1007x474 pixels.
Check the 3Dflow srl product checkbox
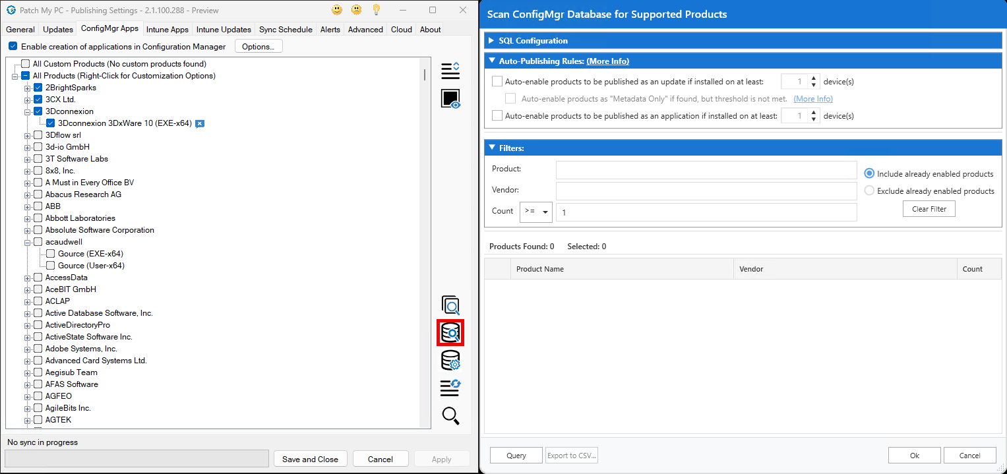[x=38, y=134]
